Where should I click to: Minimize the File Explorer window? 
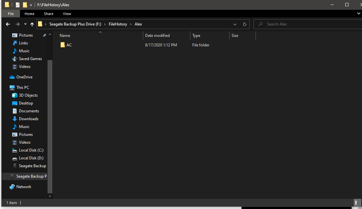click(332, 5)
